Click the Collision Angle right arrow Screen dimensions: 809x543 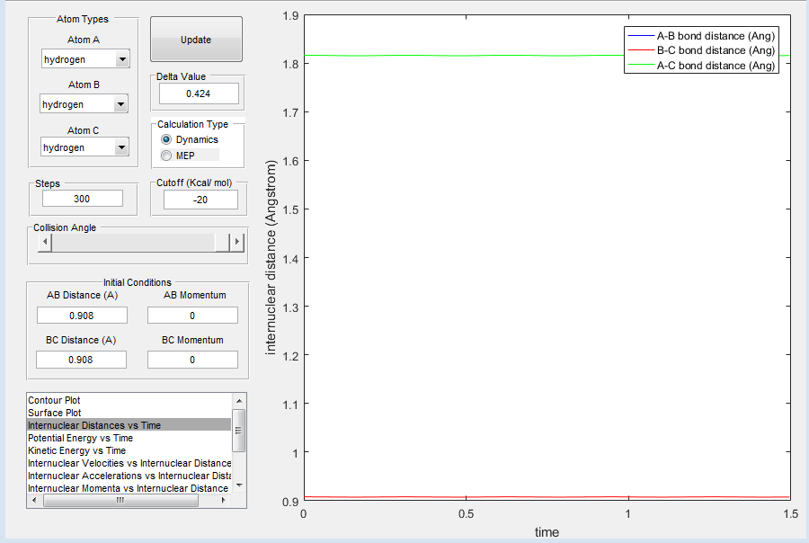click(x=236, y=242)
